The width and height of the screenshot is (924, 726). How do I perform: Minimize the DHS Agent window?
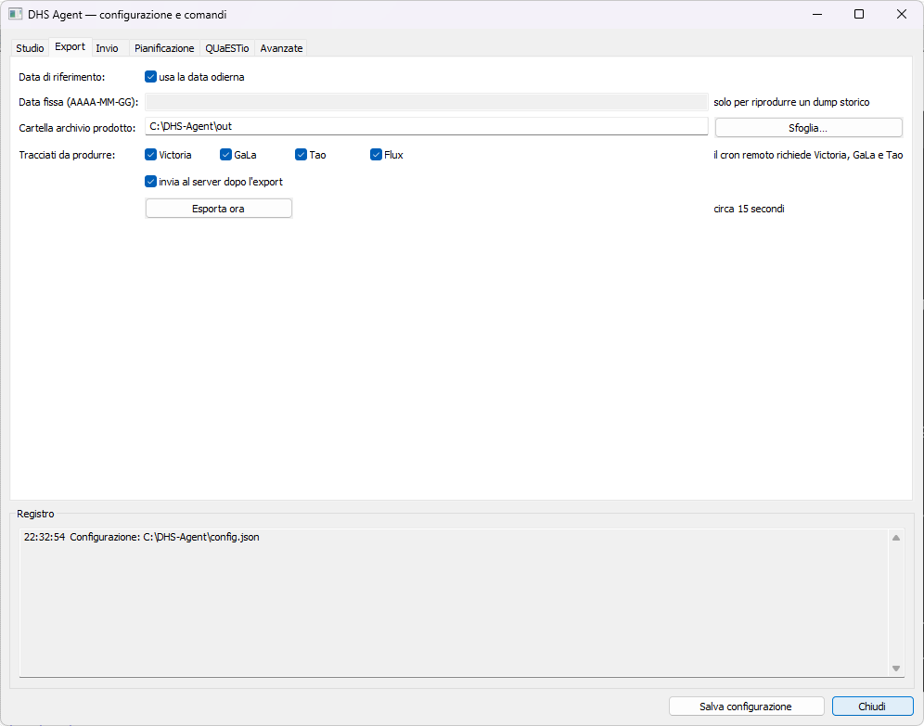(x=817, y=14)
